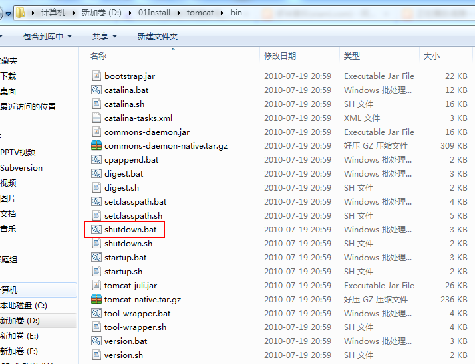475x364 pixels.
Task: Click the bin segment in the breadcrumb
Action: coord(236,13)
